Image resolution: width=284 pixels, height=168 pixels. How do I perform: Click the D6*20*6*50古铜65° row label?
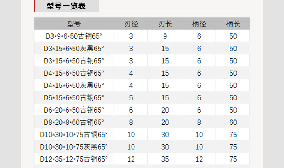tap(74, 110)
